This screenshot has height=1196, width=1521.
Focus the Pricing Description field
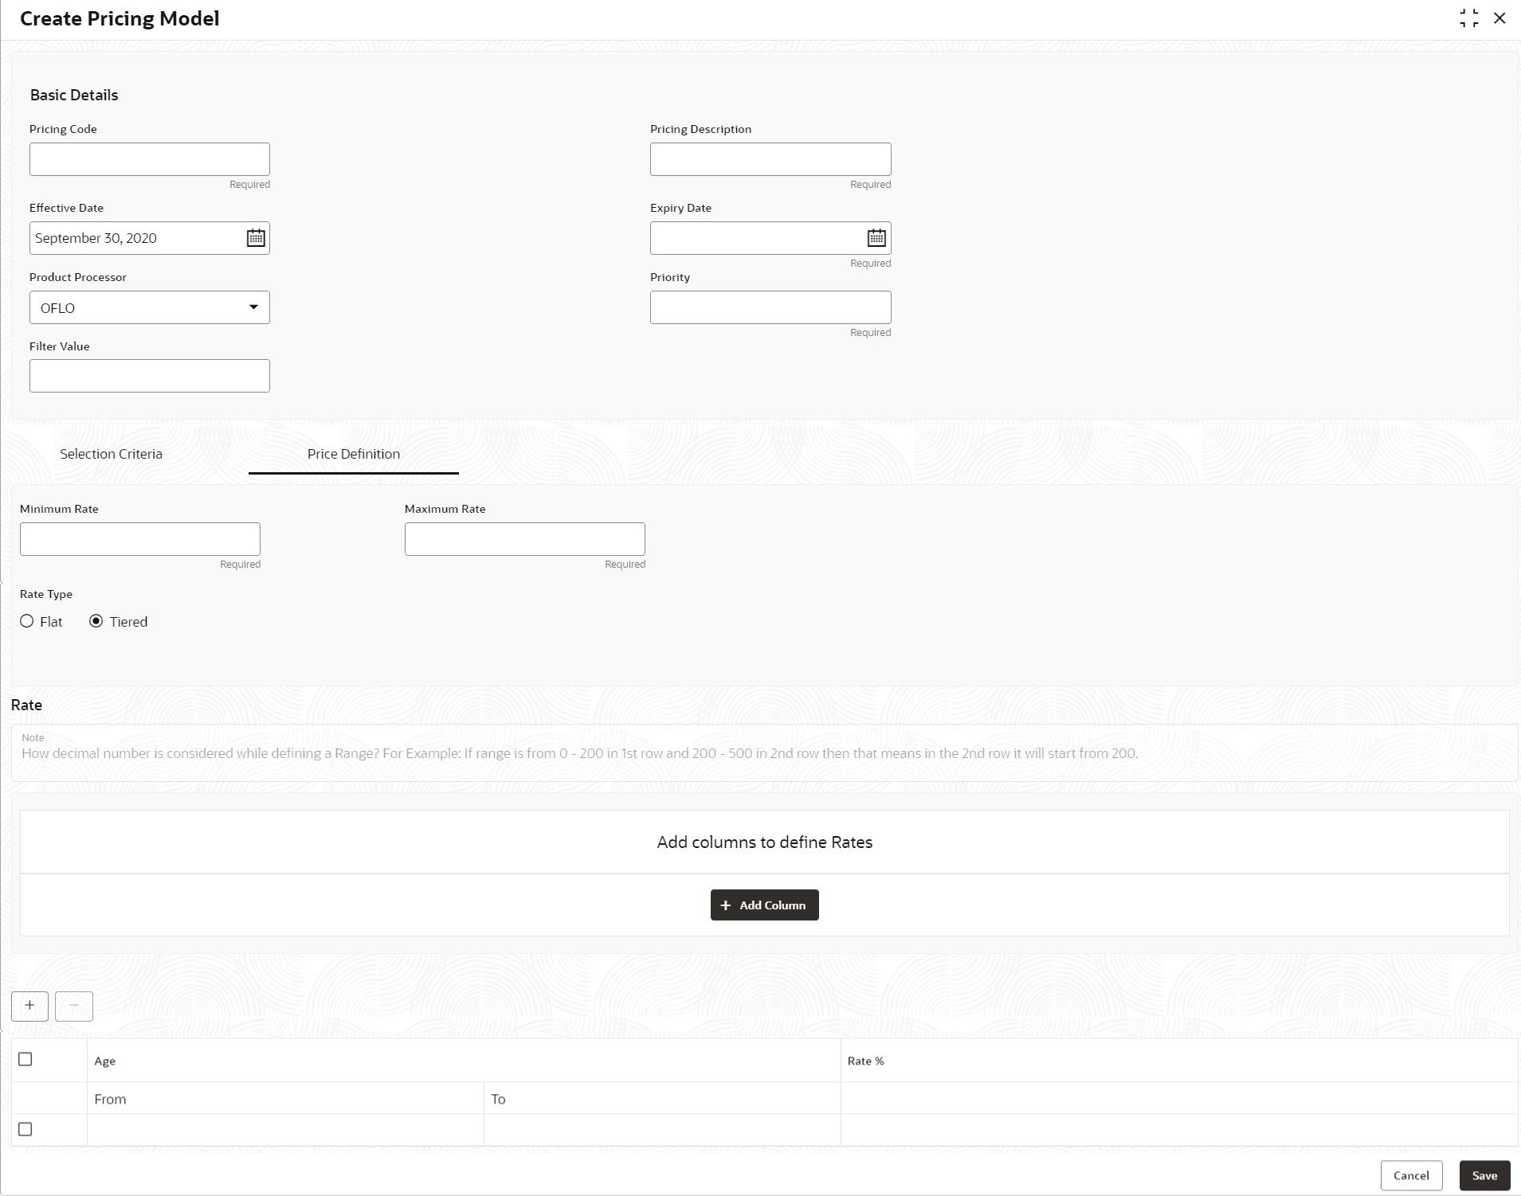[770, 159]
